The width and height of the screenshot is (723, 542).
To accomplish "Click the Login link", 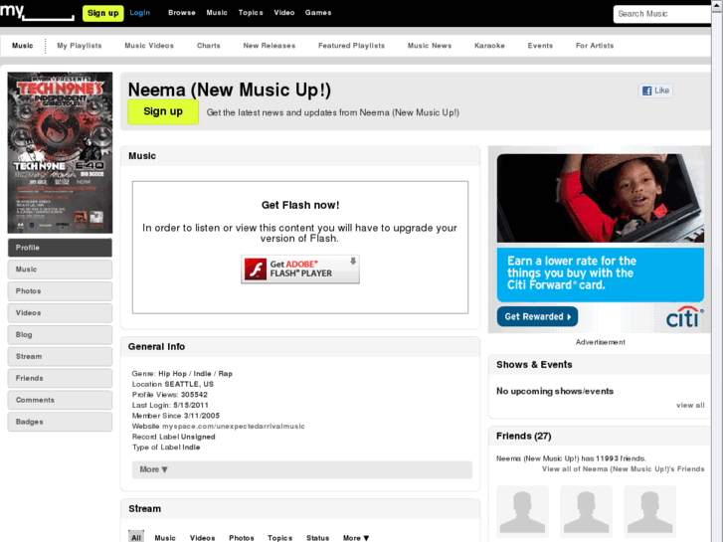I will (x=139, y=13).
